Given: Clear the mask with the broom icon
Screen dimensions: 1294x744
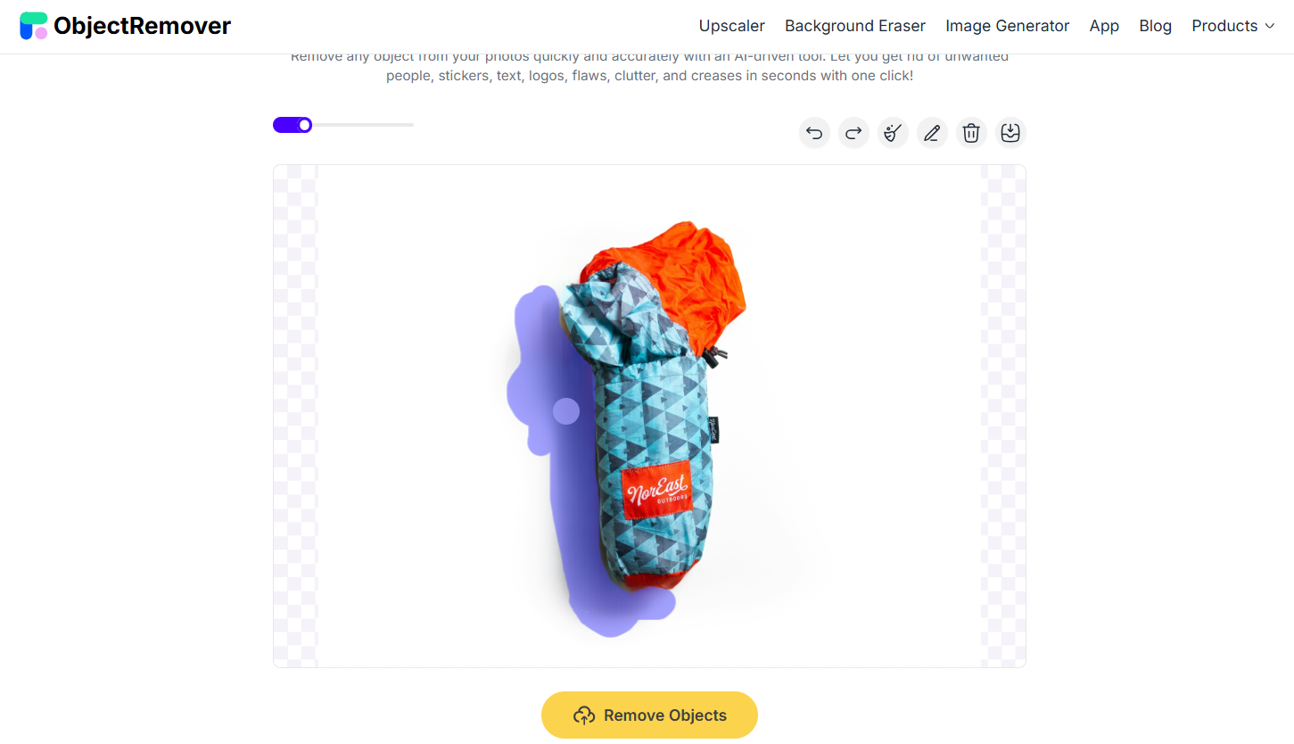Looking at the screenshot, I should click(x=893, y=133).
